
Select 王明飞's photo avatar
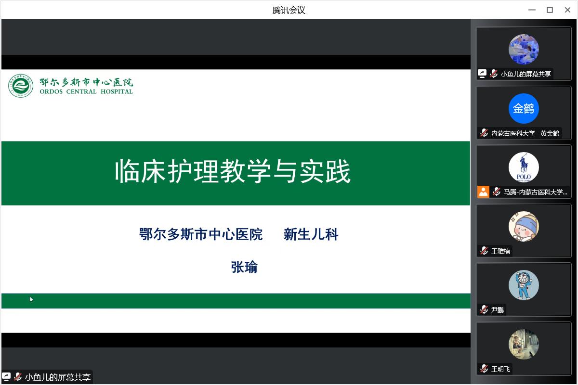point(524,344)
